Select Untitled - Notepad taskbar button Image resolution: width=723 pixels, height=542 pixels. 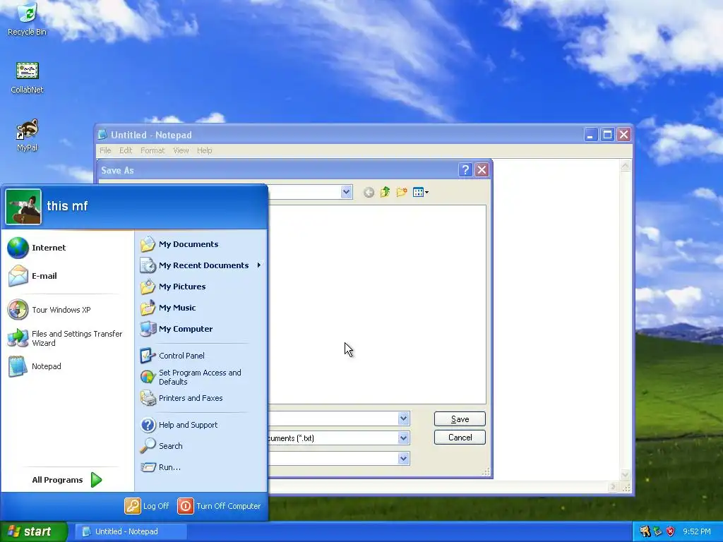pos(131,531)
